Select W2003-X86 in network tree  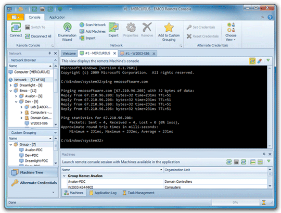coord(36,123)
